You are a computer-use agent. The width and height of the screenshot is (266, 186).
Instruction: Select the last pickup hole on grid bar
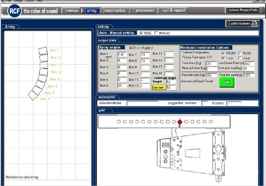pyautogui.click(x=210, y=122)
